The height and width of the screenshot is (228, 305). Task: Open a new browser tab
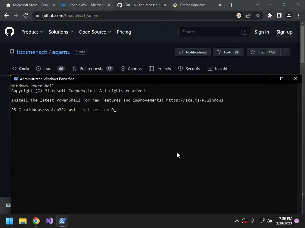pyautogui.click(x=231, y=5)
